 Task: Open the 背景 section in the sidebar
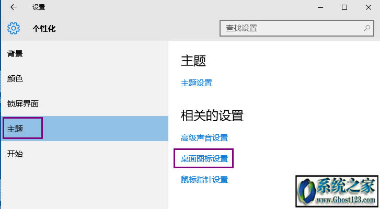(15, 54)
